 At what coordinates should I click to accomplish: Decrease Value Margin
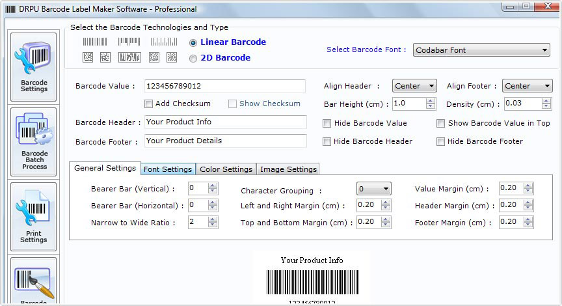tap(528, 191)
